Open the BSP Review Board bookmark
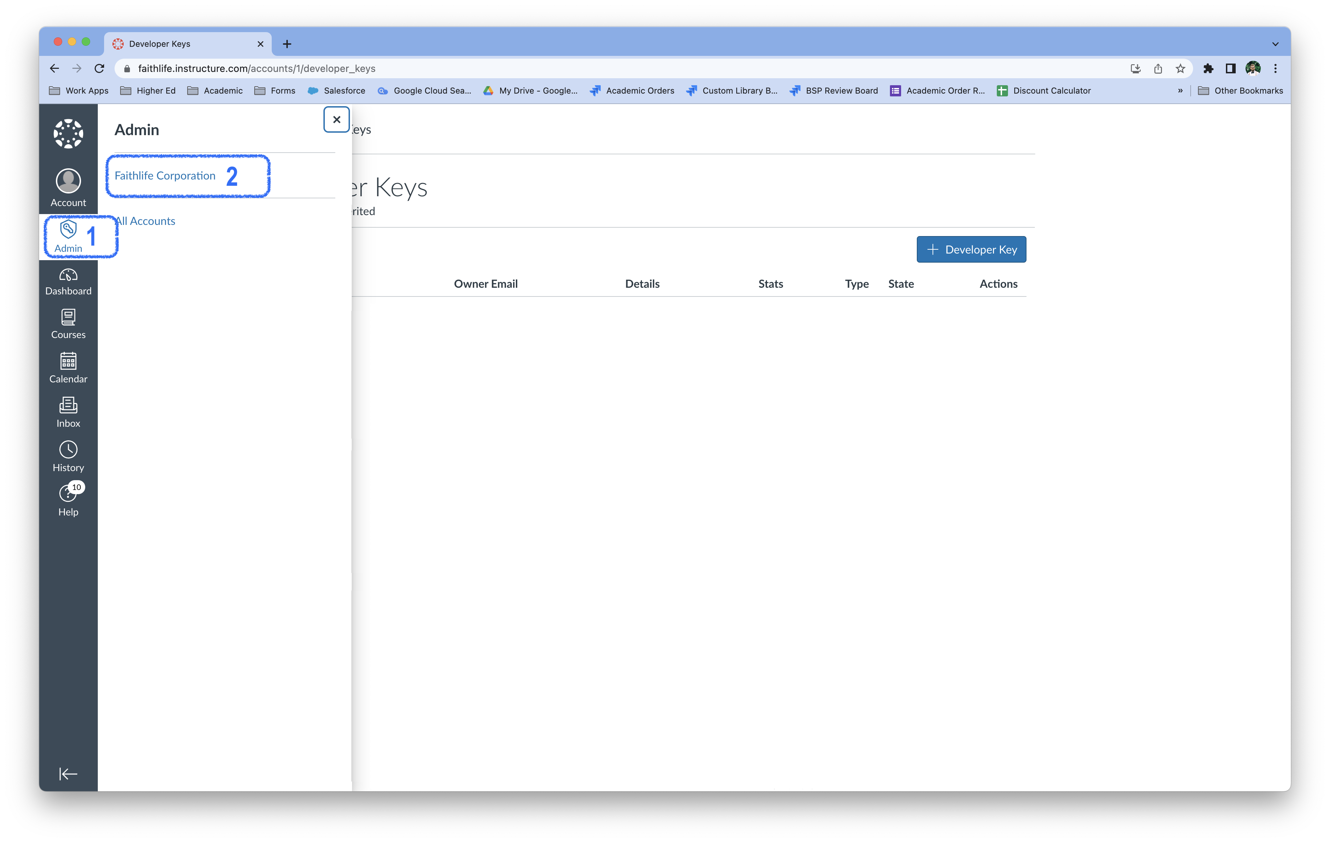Screen dimensions: 1330x843 pyautogui.click(x=833, y=90)
